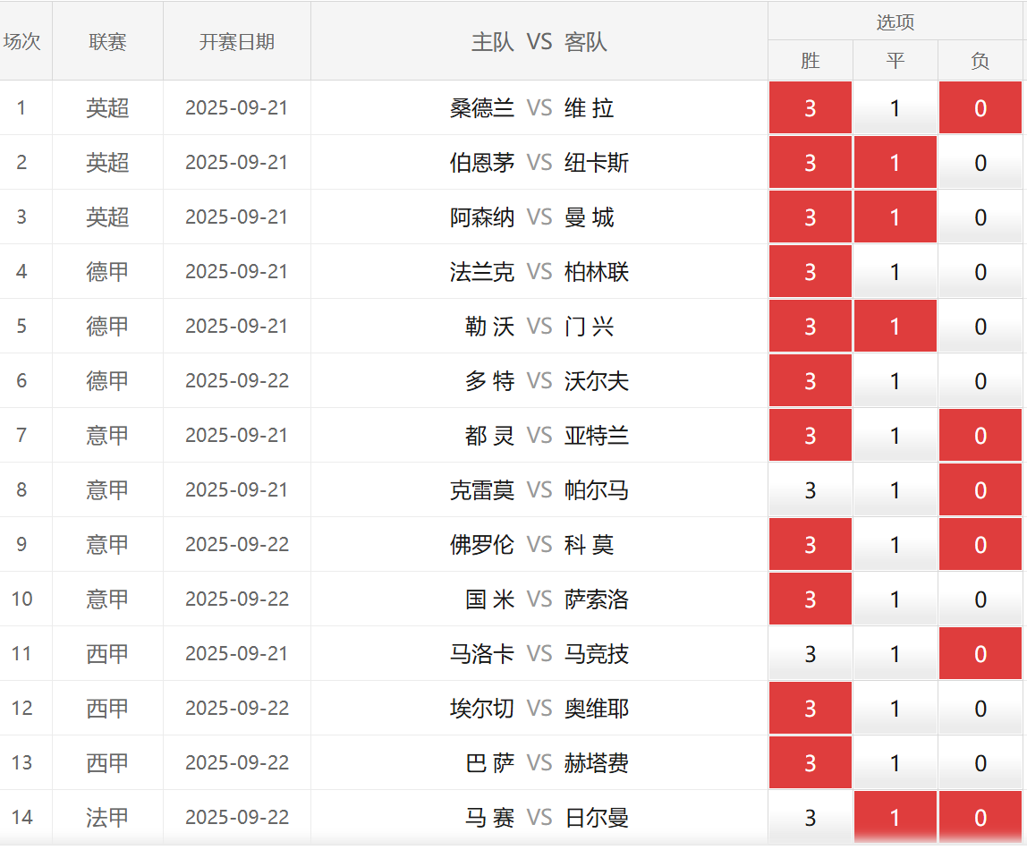1027x850 pixels.
Task: Toggle loss option for 佛罗伦 vs 科莫
Action: tap(980, 545)
